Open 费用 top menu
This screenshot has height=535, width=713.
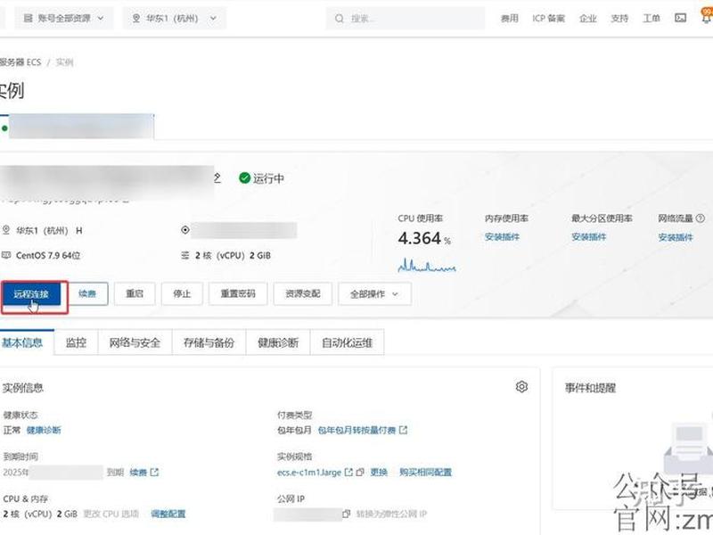tap(509, 18)
